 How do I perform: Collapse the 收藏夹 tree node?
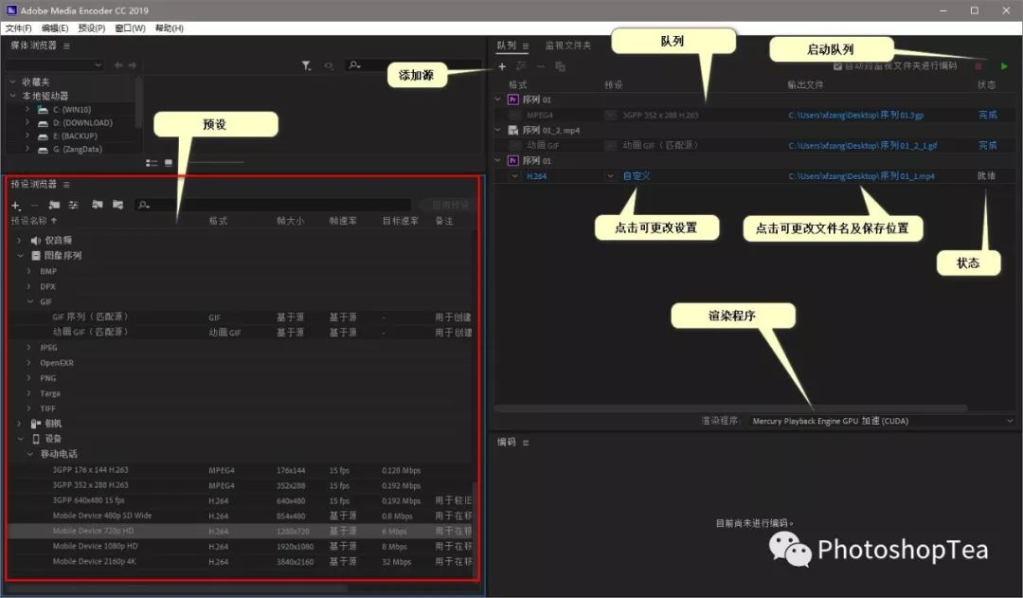point(12,82)
